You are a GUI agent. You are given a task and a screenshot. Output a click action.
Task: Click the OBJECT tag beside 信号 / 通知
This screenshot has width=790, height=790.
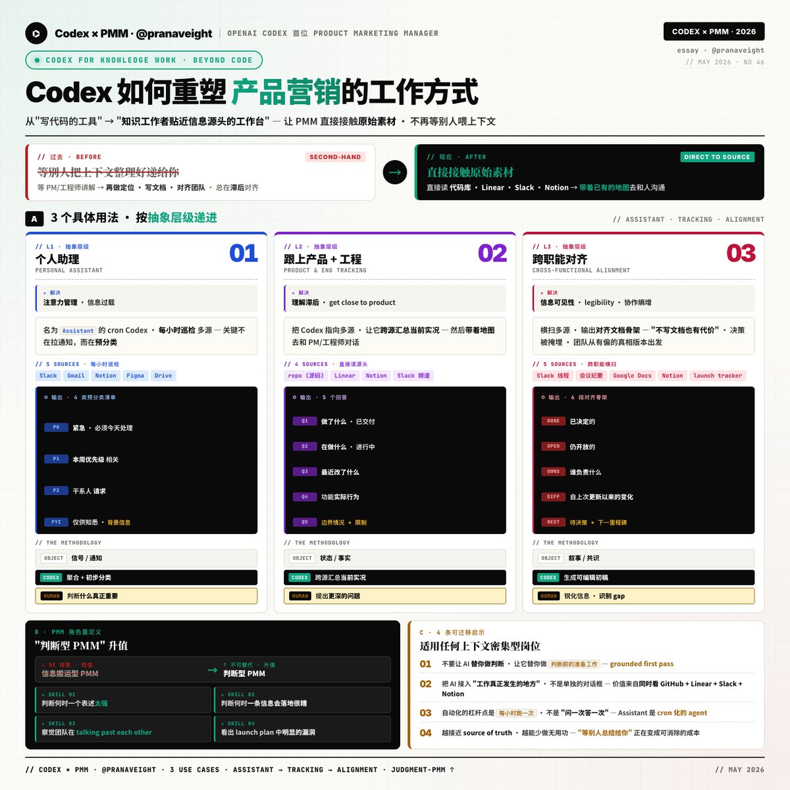tap(53, 558)
